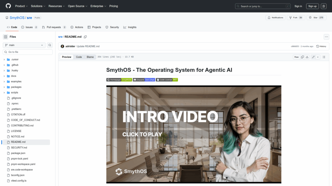Open the sre repository name link
Image resolution: width=332 pixels, height=186 pixels.
(30, 18)
